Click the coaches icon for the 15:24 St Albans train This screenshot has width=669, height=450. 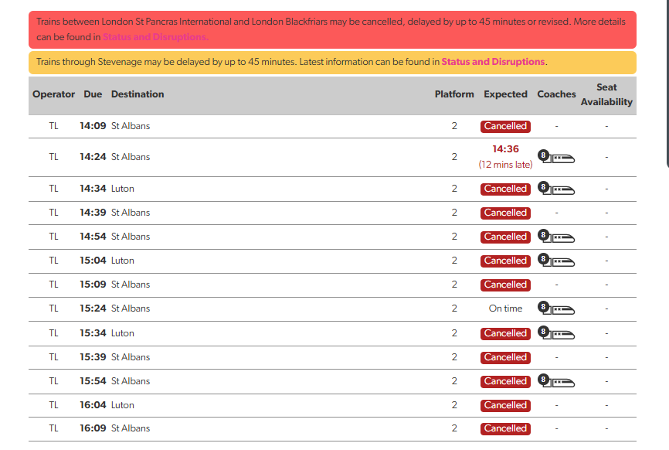click(x=556, y=308)
